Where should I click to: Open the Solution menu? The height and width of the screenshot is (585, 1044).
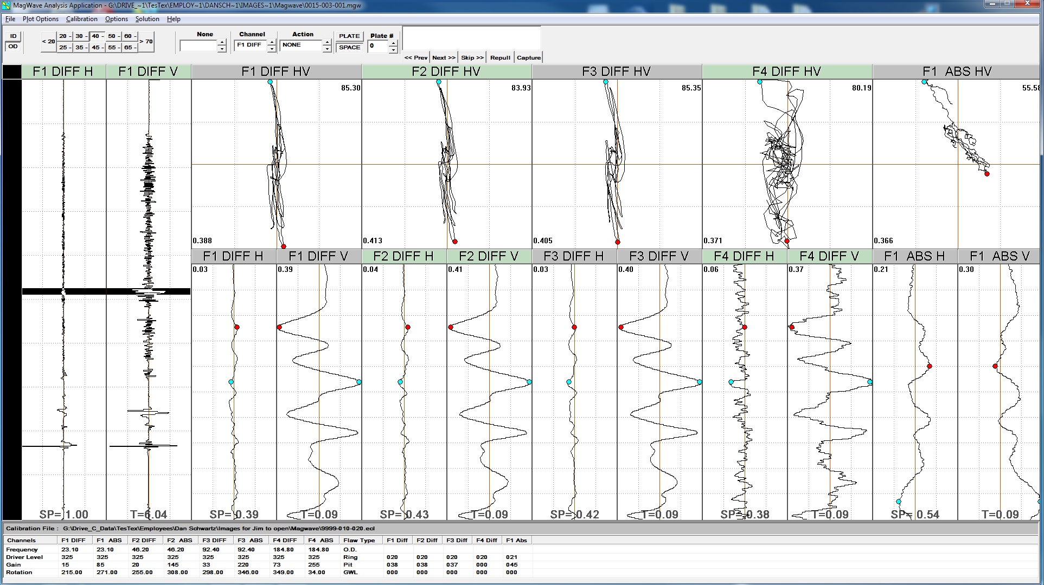point(148,19)
